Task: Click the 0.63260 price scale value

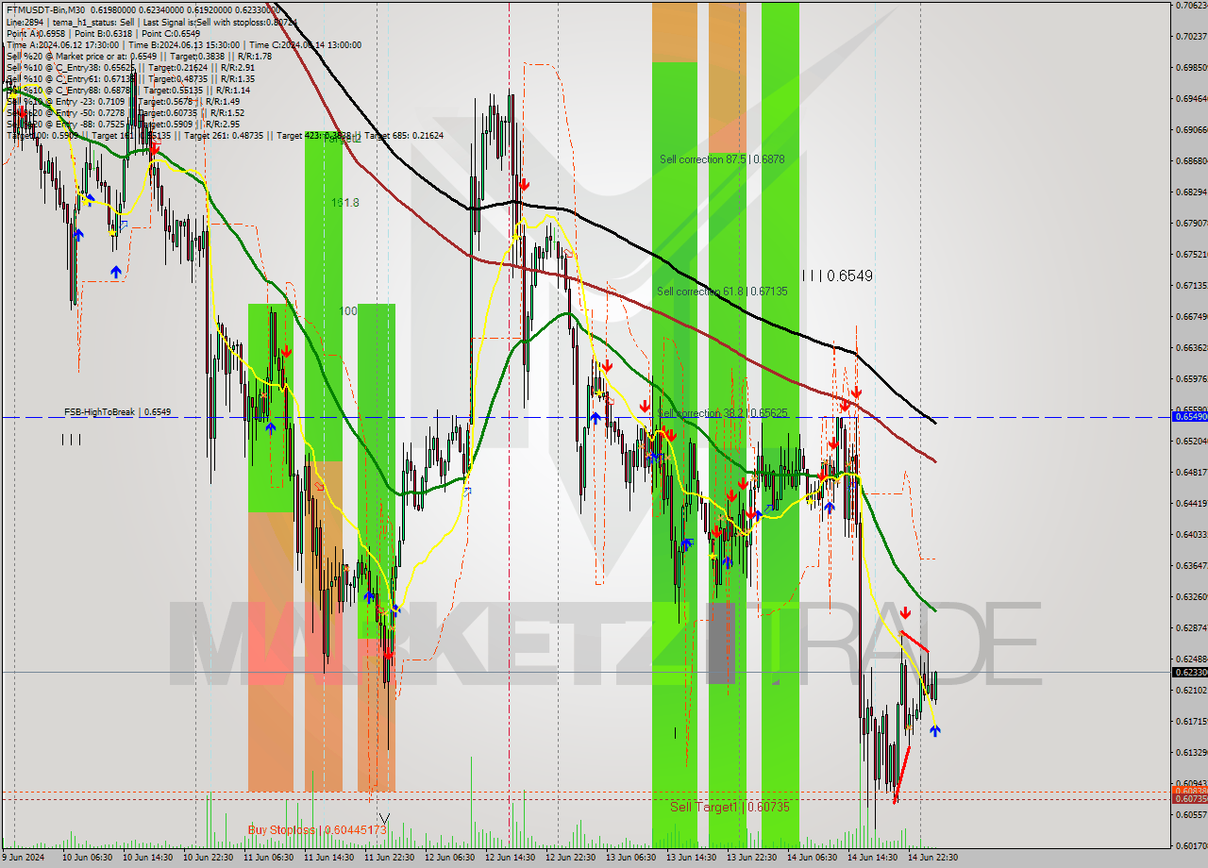Action: tap(1191, 596)
